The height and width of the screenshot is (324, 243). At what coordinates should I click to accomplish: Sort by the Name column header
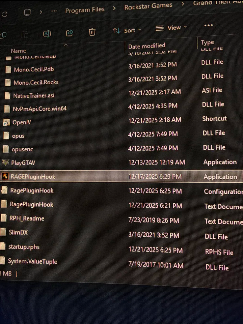(18, 51)
